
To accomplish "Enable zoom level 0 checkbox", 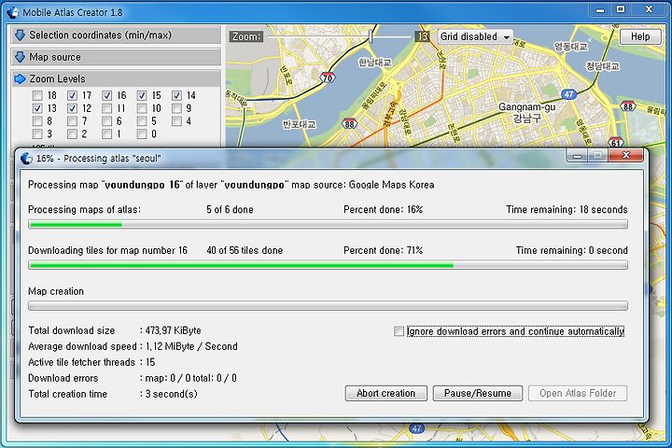I will click(x=142, y=133).
